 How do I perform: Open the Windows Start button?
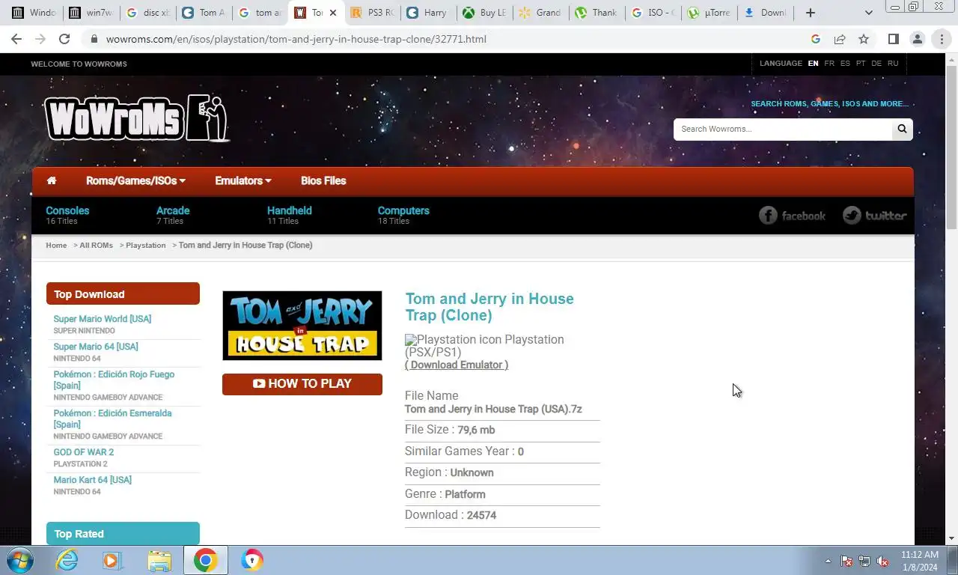point(19,560)
